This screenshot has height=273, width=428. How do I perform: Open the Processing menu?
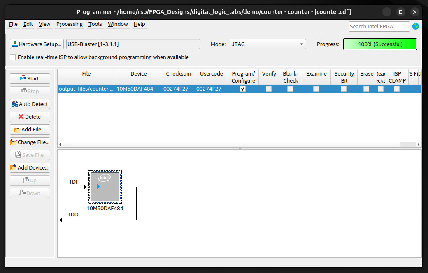(69, 24)
